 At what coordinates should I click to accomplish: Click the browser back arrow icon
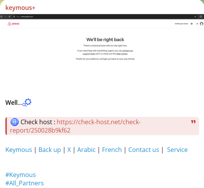tap(2, 17)
